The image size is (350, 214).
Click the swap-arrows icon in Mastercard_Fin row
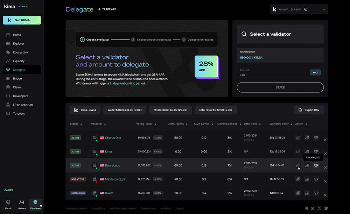298,179
